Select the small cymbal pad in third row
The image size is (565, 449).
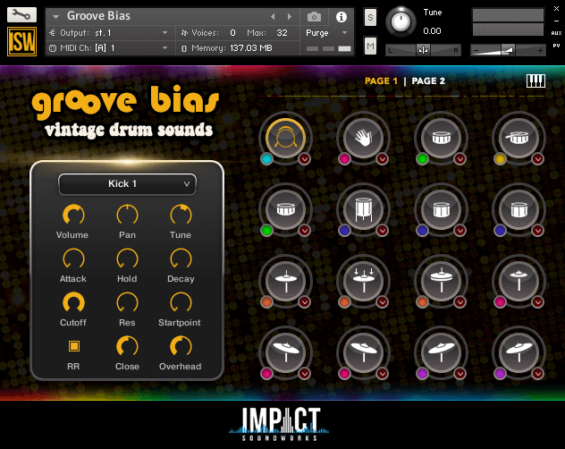519,282
